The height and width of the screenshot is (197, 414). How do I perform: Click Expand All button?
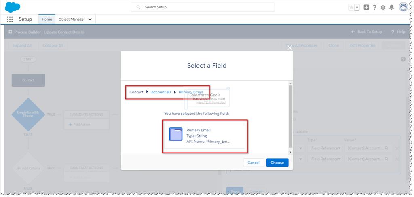tap(22, 45)
